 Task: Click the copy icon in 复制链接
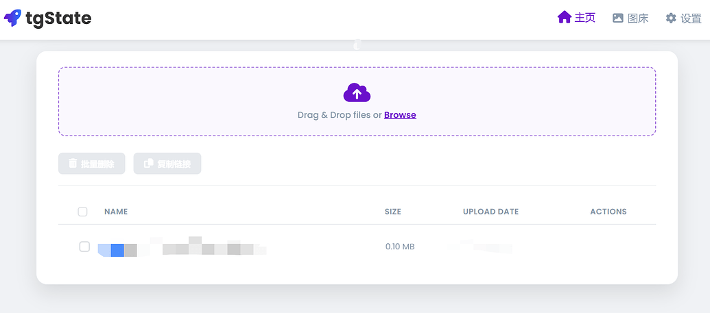(149, 163)
